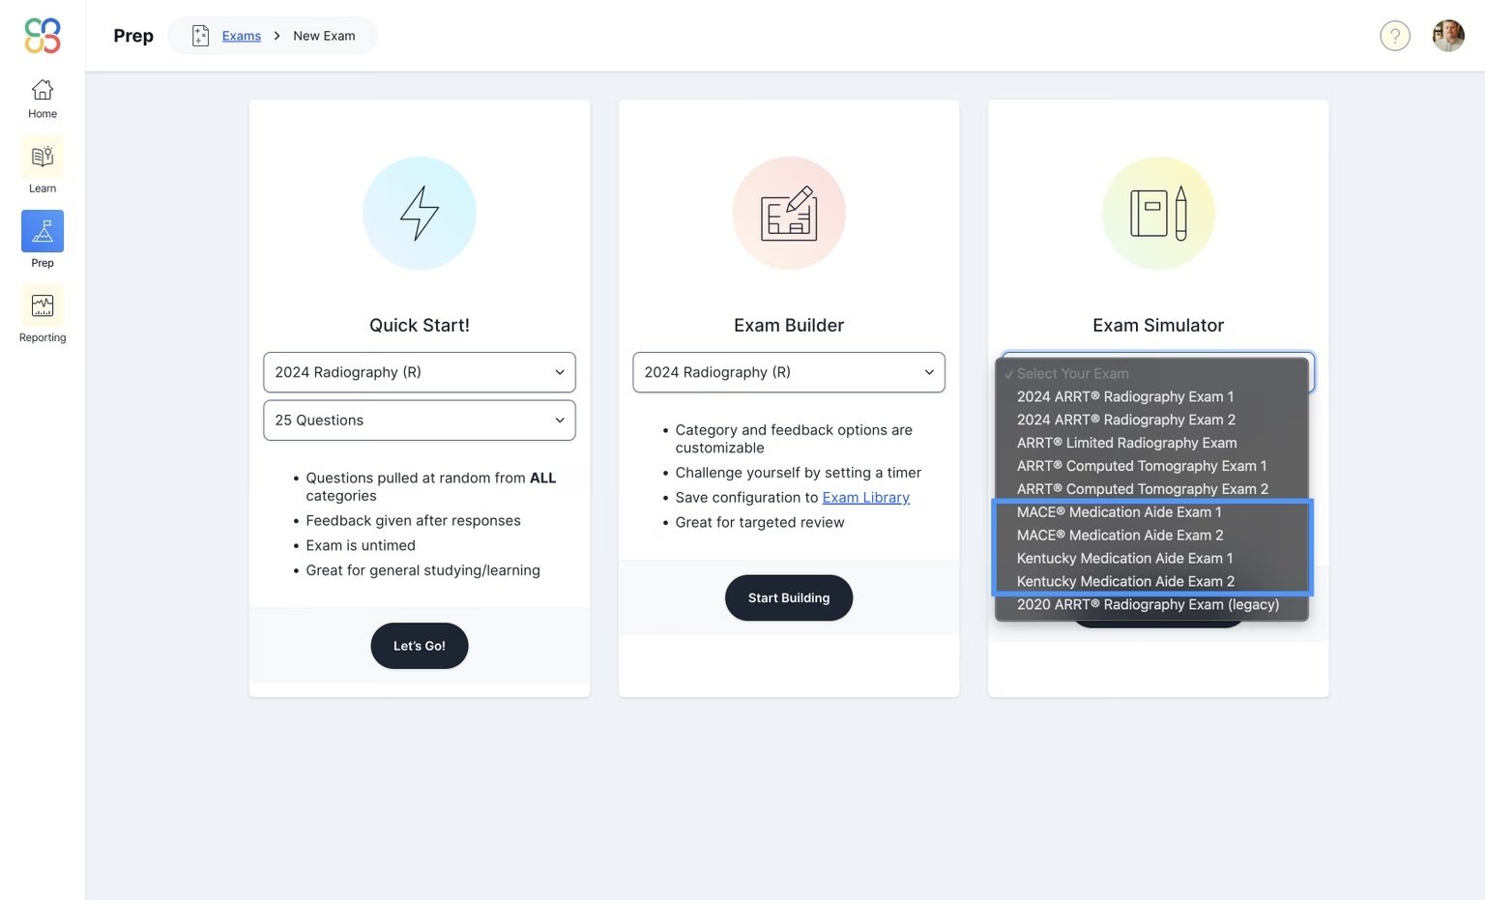Click the Quick Start lightning icon

pos(419,213)
